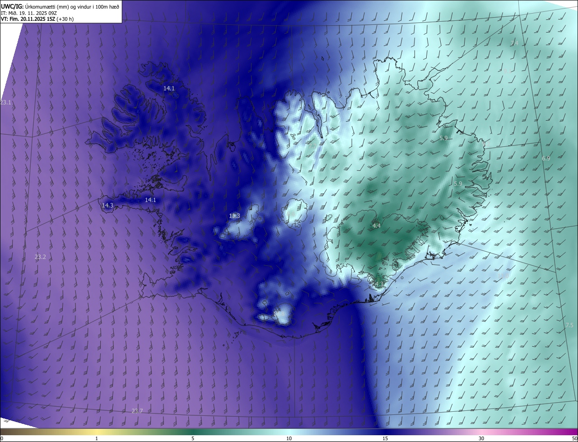The height and width of the screenshot is (442, 578).
Task: Click the 23.2 value over the western ocean
Action: coord(40,257)
